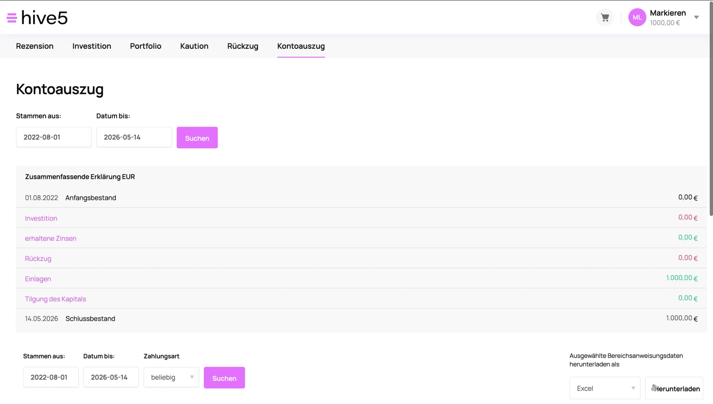Click the Einlagen amount 1.000,00 €
Screen dimensions: 713x404
click(x=682, y=278)
